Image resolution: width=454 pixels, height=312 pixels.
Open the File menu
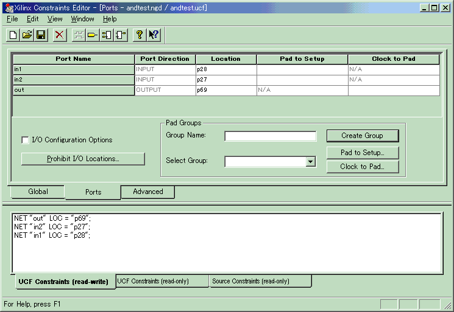[x=12, y=19]
